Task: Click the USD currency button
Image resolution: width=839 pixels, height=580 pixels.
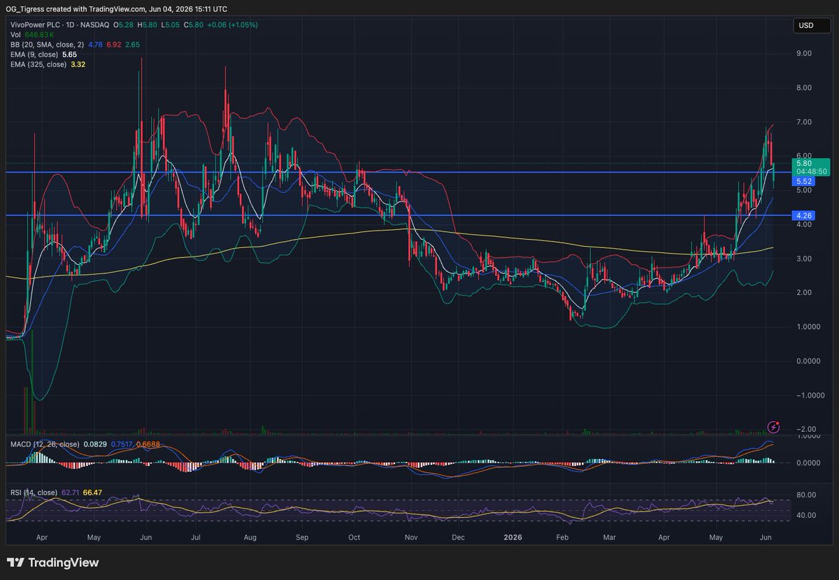Action: 811,26
